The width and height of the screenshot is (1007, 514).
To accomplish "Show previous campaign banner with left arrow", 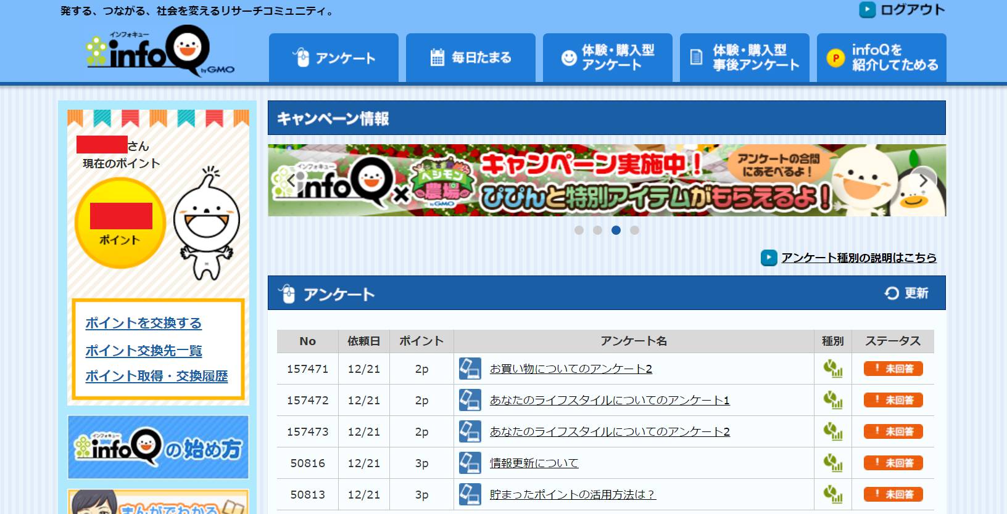I will tap(291, 181).
